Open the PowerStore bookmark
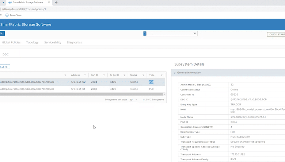The height and width of the screenshot is (162, 285). point(14,15)
